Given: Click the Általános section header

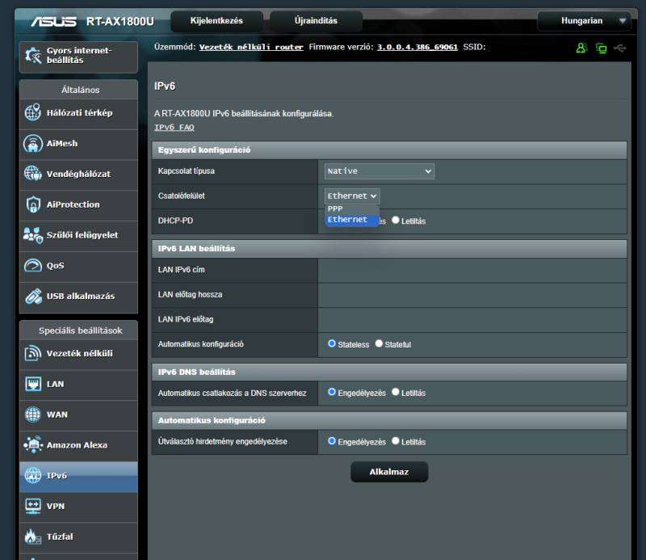Looking at the screenshot, I should [78, 90].
